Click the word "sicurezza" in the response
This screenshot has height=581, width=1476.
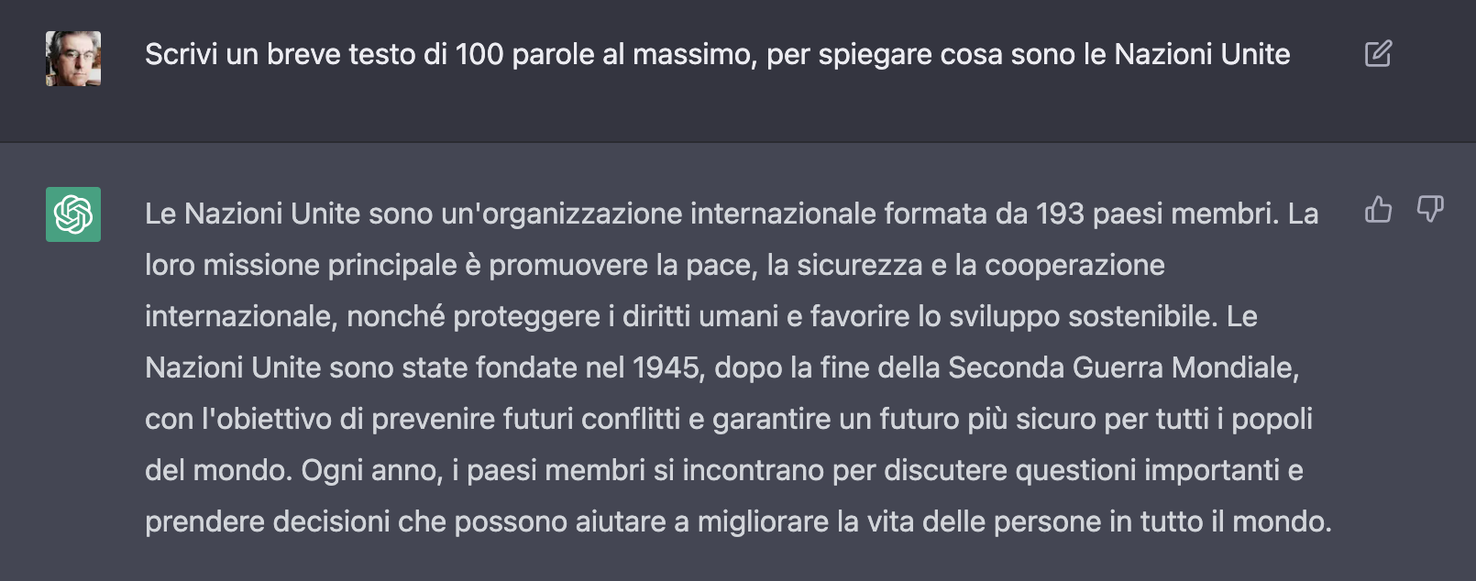(x=859, y=266)
